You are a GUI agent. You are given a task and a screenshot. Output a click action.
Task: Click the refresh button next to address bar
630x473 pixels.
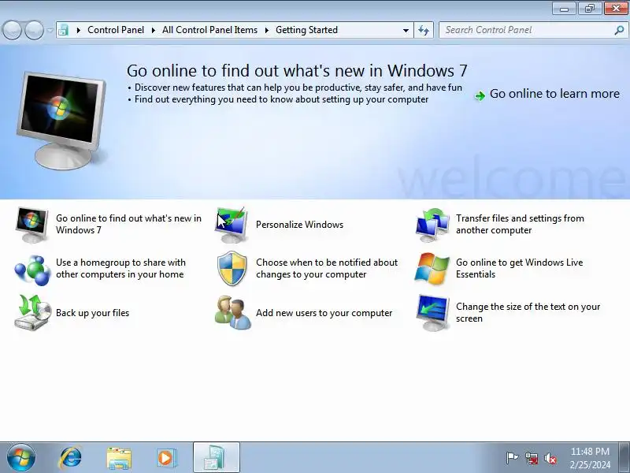pyautogui.click(x=424, y=30)
